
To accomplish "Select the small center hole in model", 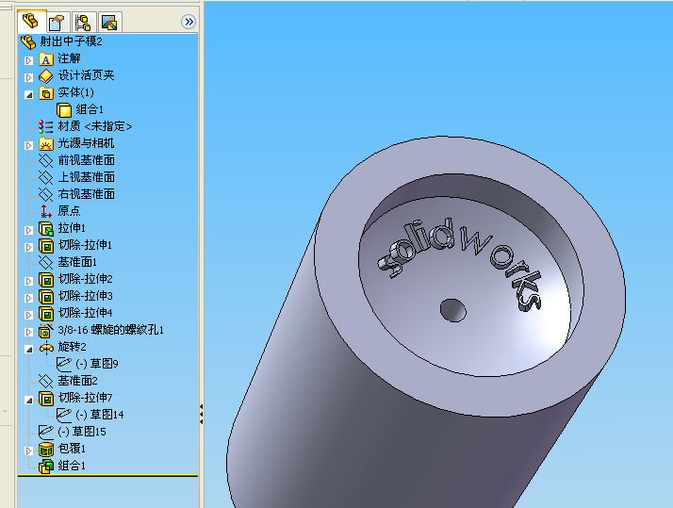I will tap(453, 310).
